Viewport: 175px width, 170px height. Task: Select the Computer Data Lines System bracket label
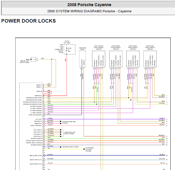click(x=70, y=133)
